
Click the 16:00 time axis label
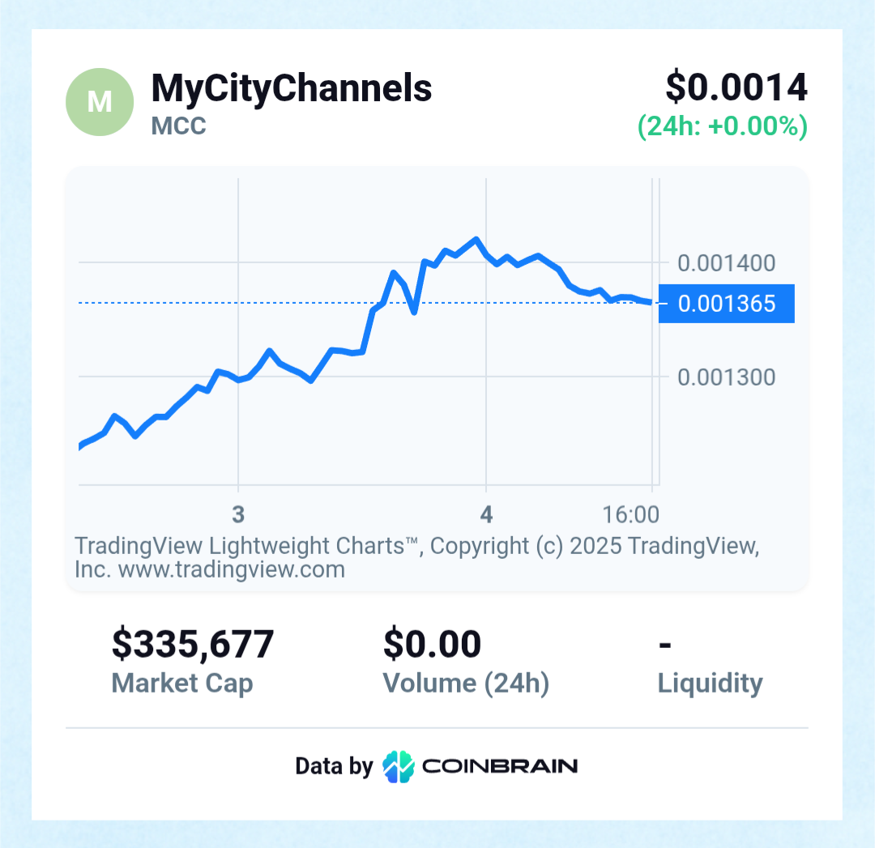click(630, 514)
